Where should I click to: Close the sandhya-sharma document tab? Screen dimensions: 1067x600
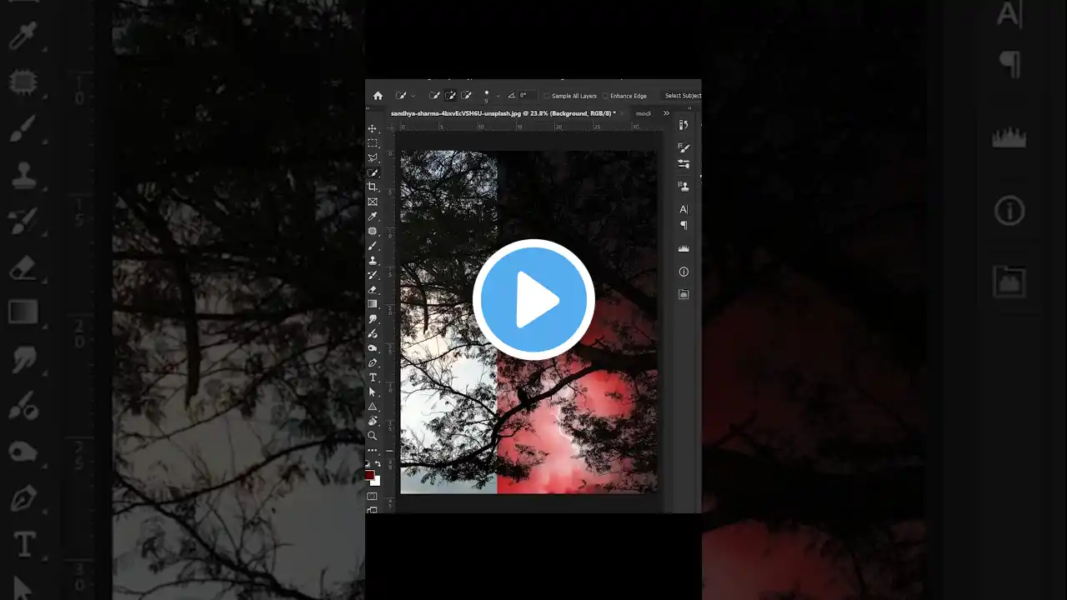click(622, 112)
